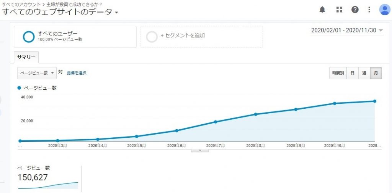Switch graph to 週 view

pos(364,73)
